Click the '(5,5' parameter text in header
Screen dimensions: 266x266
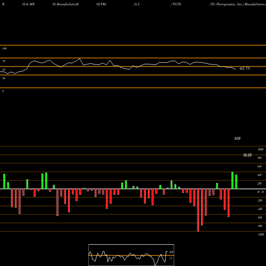tap(137, 4)
